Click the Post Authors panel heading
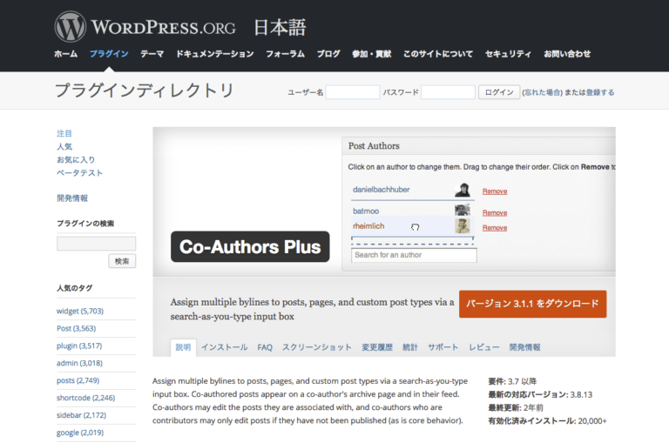 pyautogui.click(x=374, y=146)
